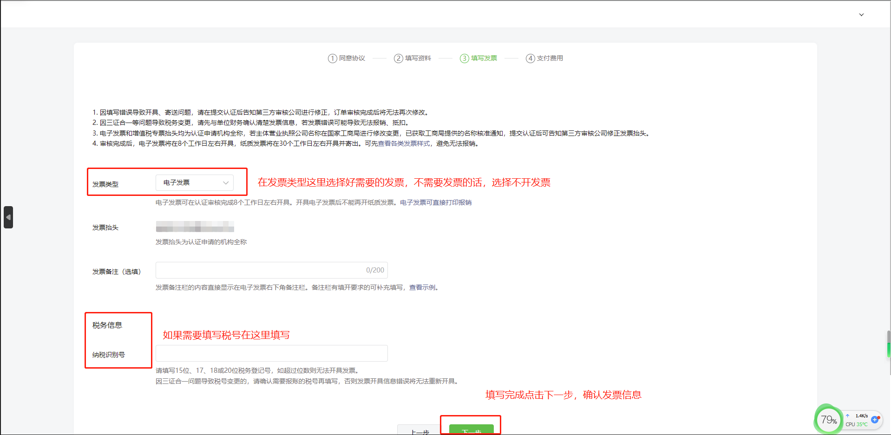
Task: Click the chevron arrow in the 电子发票 select box
Action: click(x=226, y=183)
